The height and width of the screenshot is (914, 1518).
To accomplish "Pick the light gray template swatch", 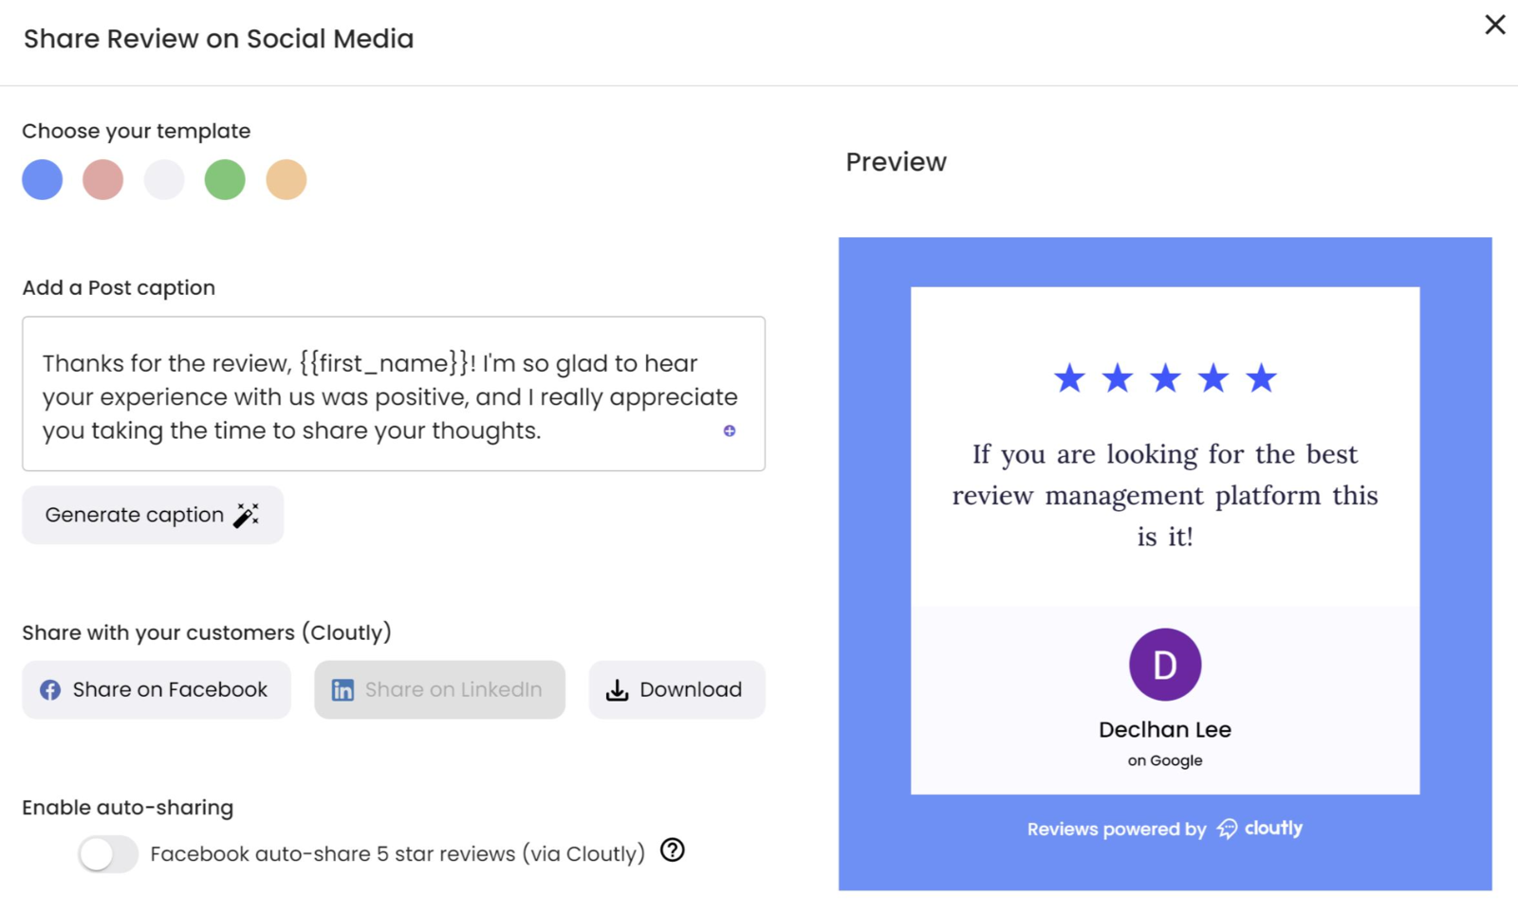I will click(x=164, y=179).
